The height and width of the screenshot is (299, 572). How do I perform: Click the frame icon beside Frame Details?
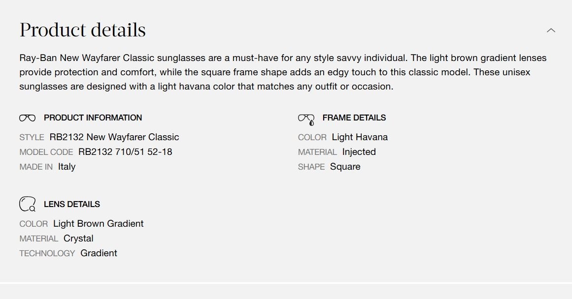tap(306, 119)
